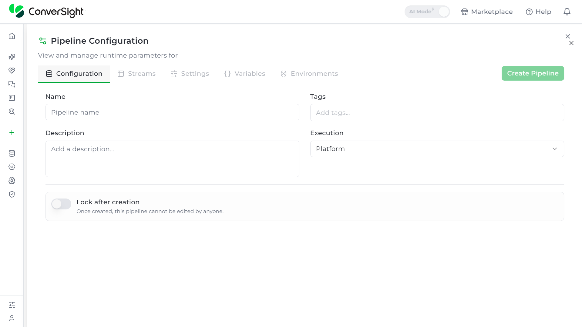This screenshot has height=327, width=582.
Task: Open the cog settings icon in sidebar
Action: [12, 181]
